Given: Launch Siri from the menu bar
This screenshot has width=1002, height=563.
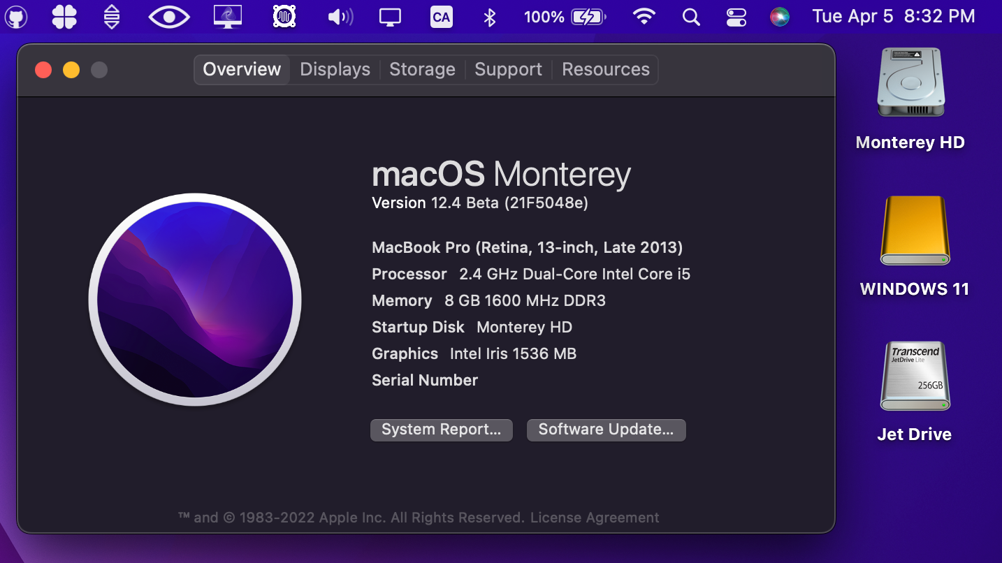Looking at the screenshot, I should 780,17.
